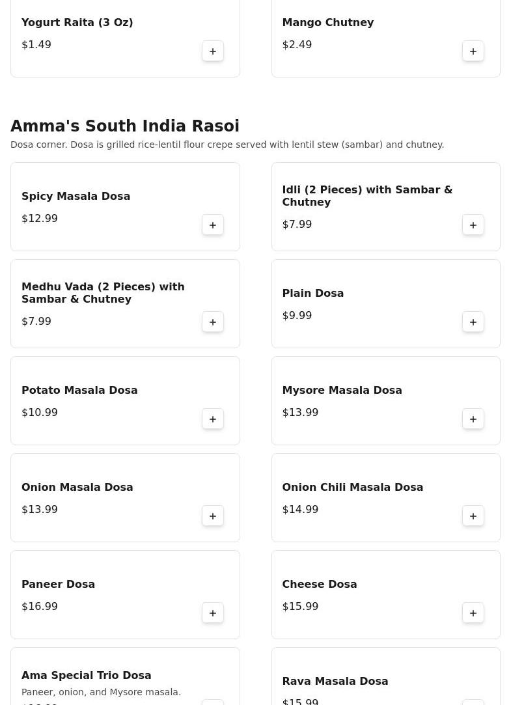Open Onion Chili Masala Dosa details
511x705 pixels.
[352, 488]
